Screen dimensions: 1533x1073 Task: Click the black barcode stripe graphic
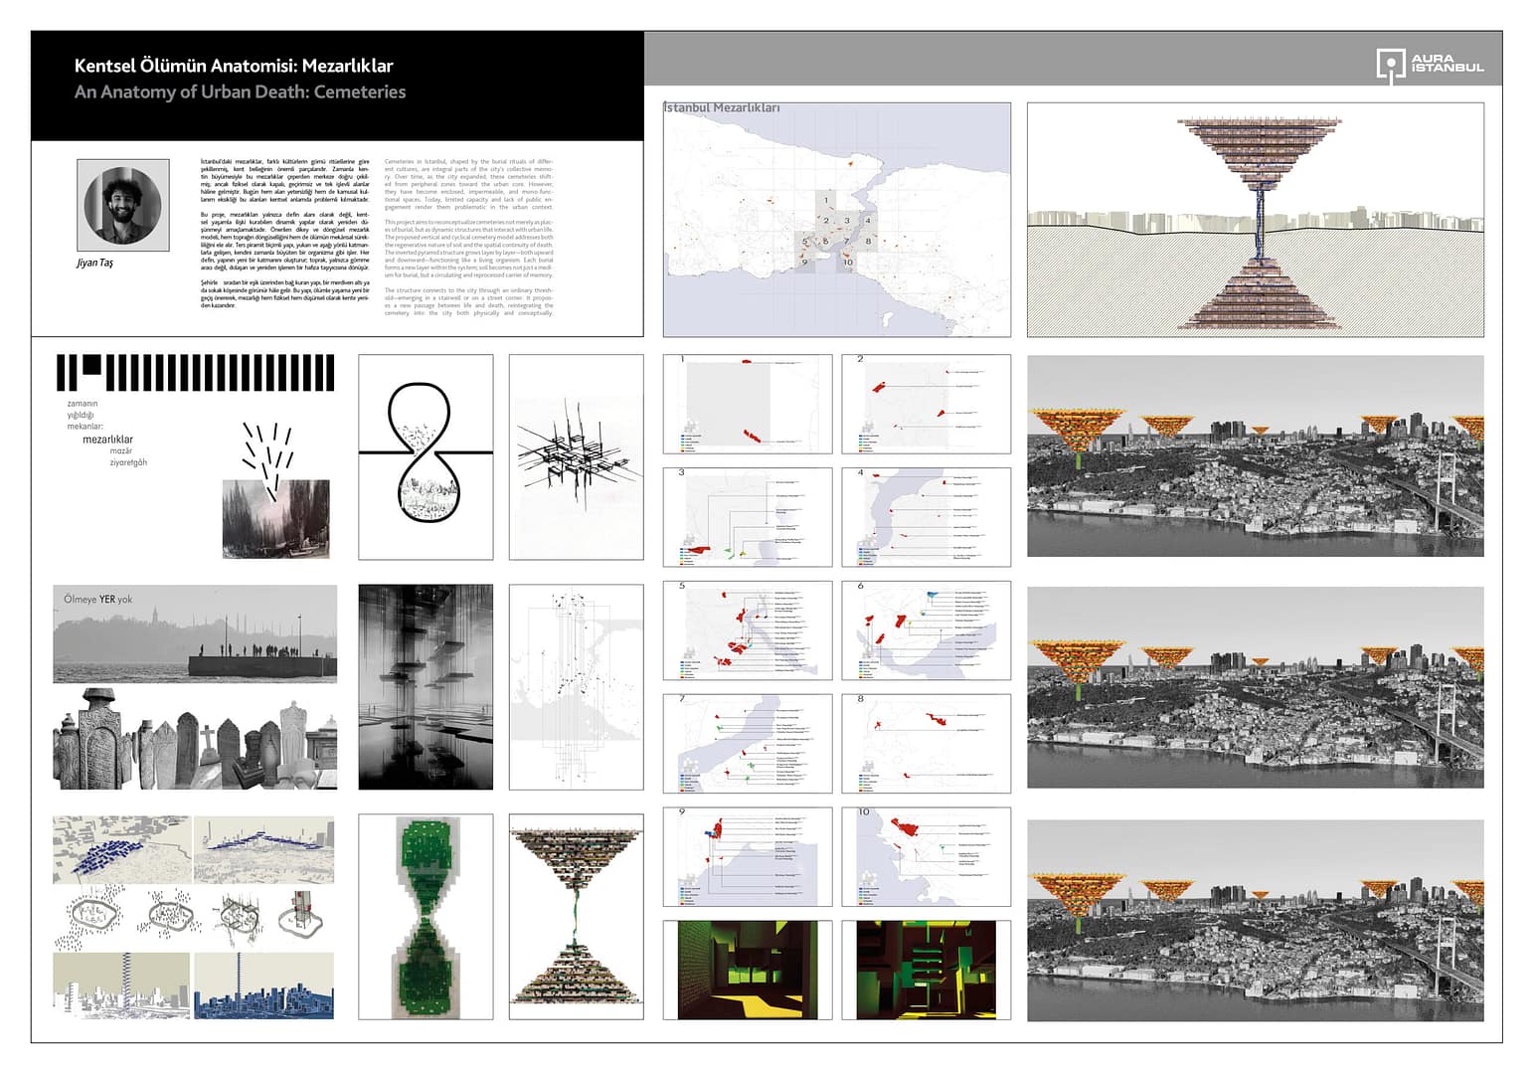point(195,374)
